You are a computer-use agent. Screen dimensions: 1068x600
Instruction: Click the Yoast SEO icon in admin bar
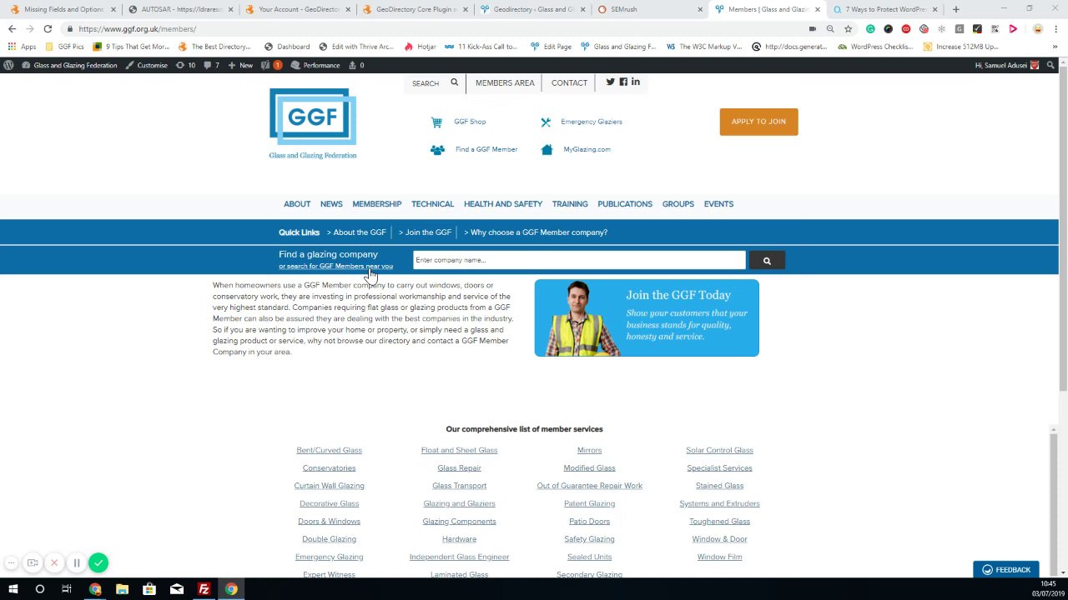click(x=265, y=65)
